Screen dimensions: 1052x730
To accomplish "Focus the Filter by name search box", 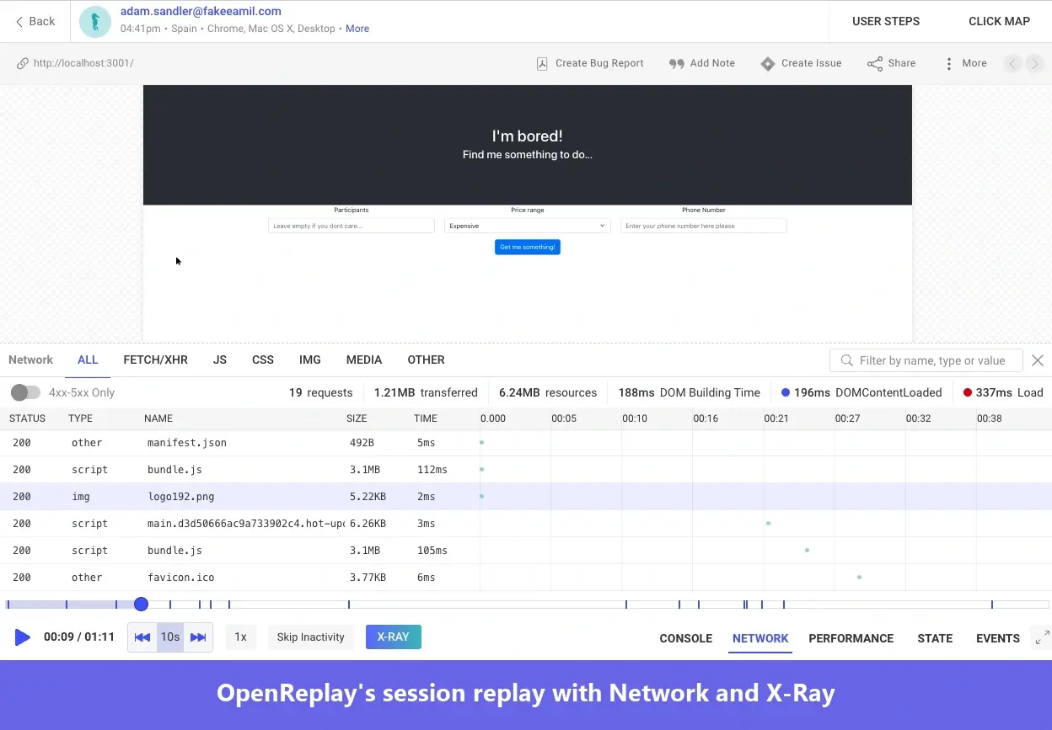I will tap(926, 360).
